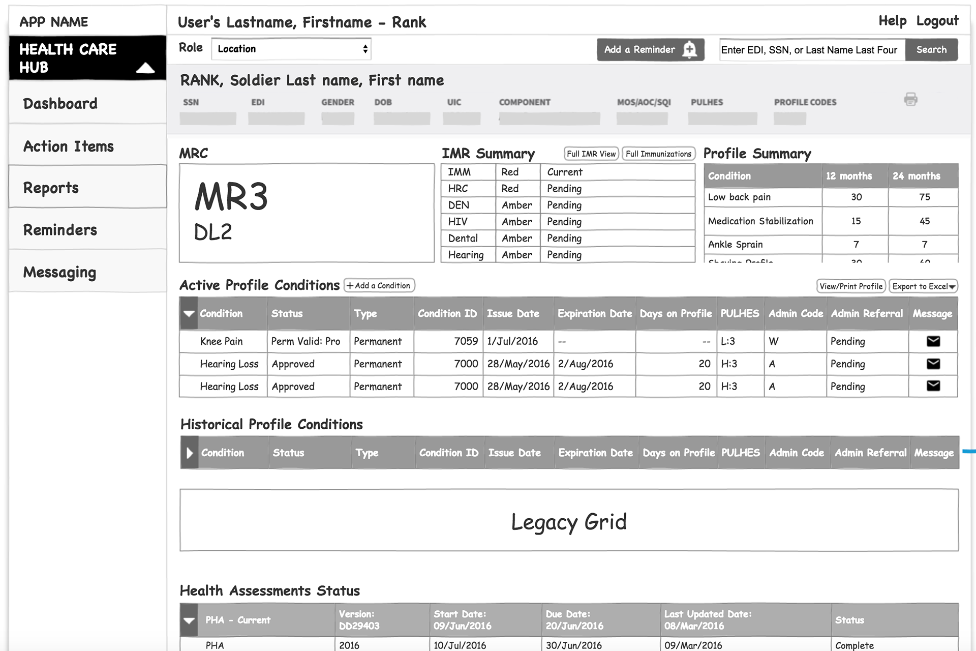Click DEN row in IMR Summary
This screenshot has height=651, width=976.
[568, 205]
